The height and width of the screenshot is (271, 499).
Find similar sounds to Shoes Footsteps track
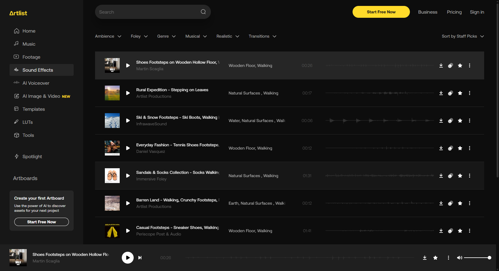pyautogui.click(x=450, y=65)
